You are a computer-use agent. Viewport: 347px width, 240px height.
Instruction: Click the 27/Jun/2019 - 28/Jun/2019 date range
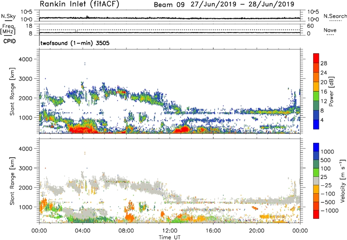tap(242, 4)
